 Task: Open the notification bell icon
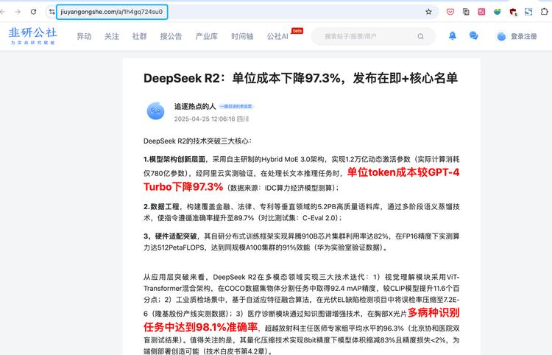point(453,35)
